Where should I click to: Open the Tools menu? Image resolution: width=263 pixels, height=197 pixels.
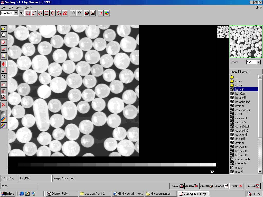tap(29, 7)
